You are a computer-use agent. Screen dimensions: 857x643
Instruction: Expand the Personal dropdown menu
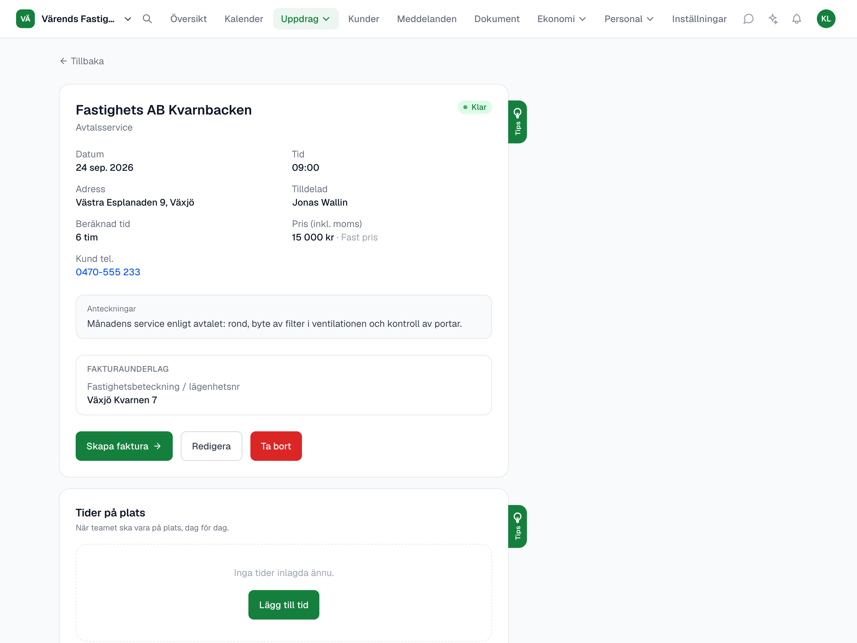(629, 19)
